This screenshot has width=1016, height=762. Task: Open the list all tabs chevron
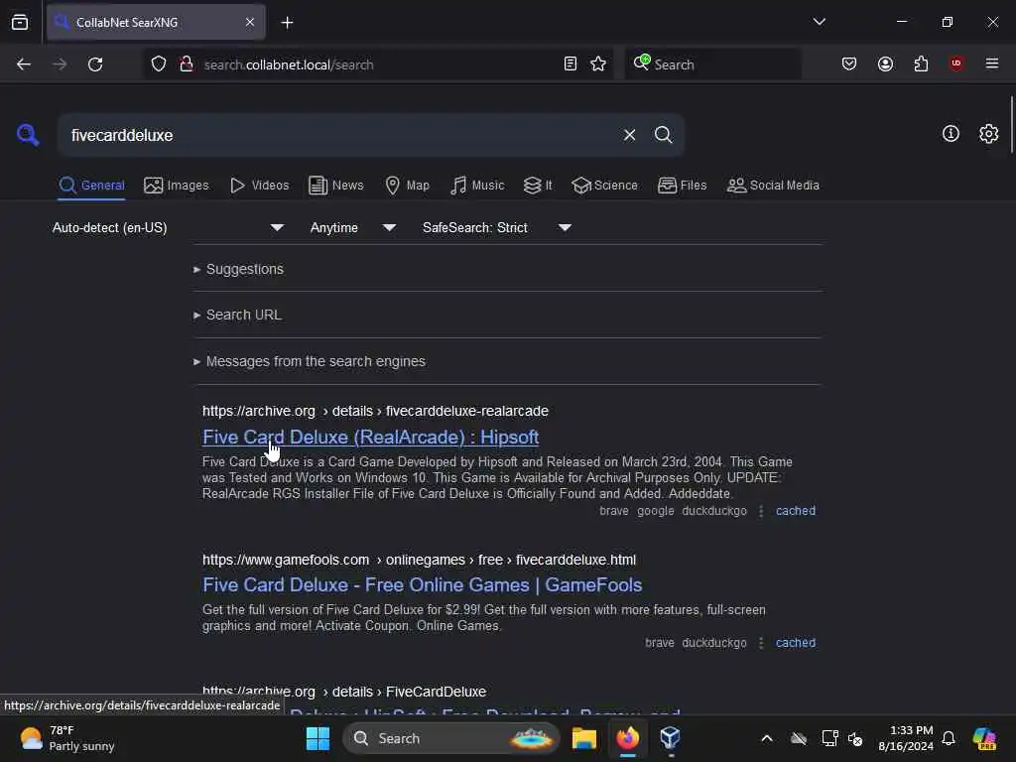click(x=819, y=22)
